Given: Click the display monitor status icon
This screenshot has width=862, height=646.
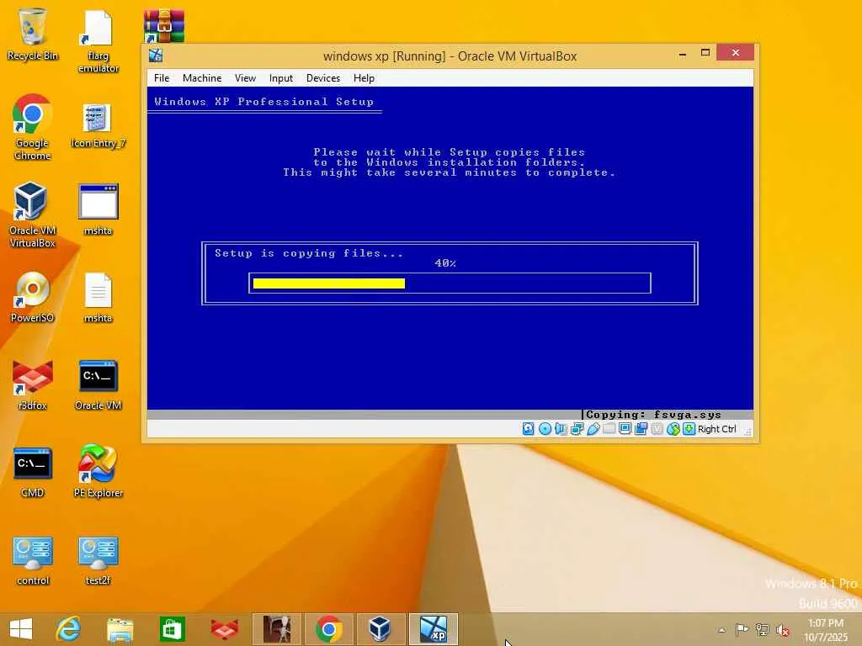Looking at the screenshot, I should (x=625, y=429).
